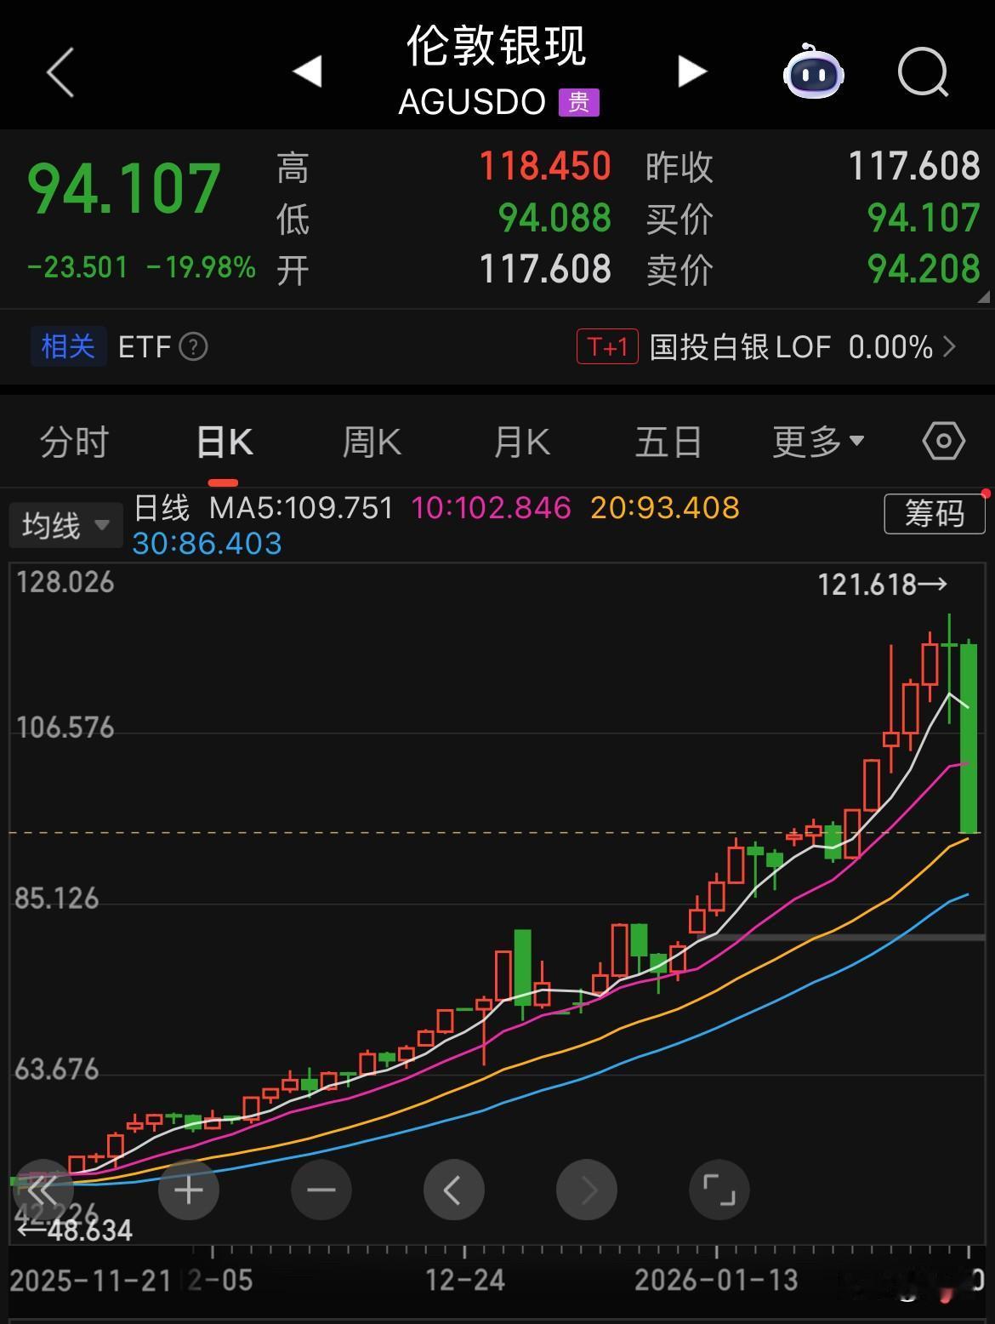Open search with the magnifier icon
The image size is (995, 1324).
924,72
